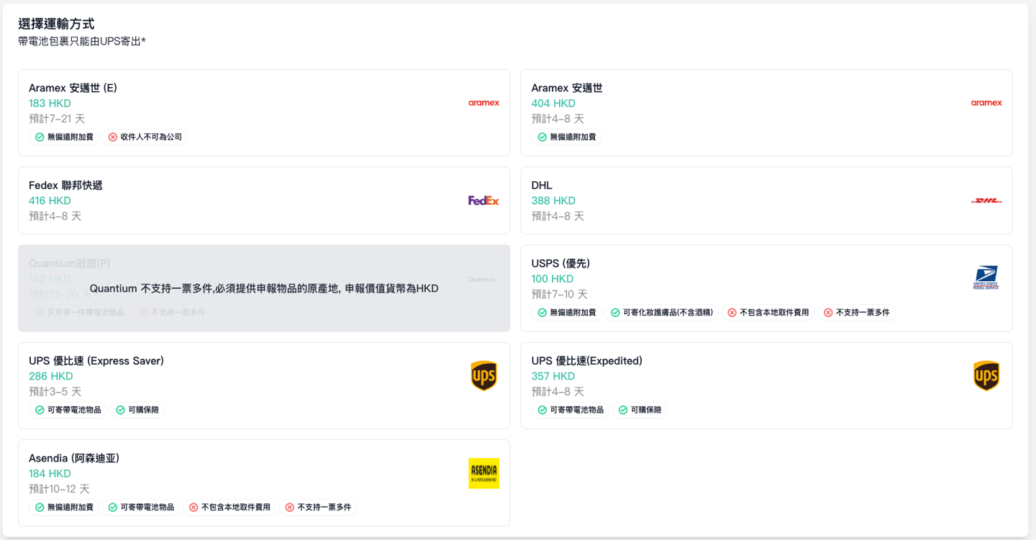Screen dimensions: 1036x540
Task: Choose UPS 優比速 (Express Saver) title
Action: (x=96, y=361)
